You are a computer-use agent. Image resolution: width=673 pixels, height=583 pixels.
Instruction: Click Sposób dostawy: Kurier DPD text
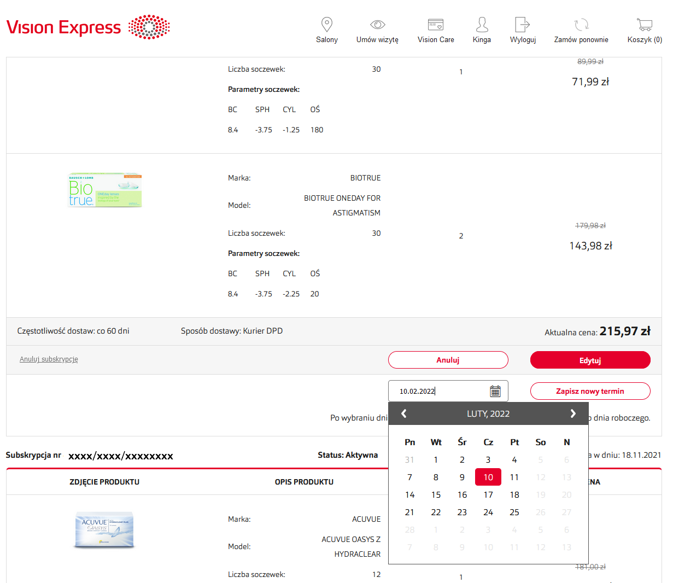[232, 331]
